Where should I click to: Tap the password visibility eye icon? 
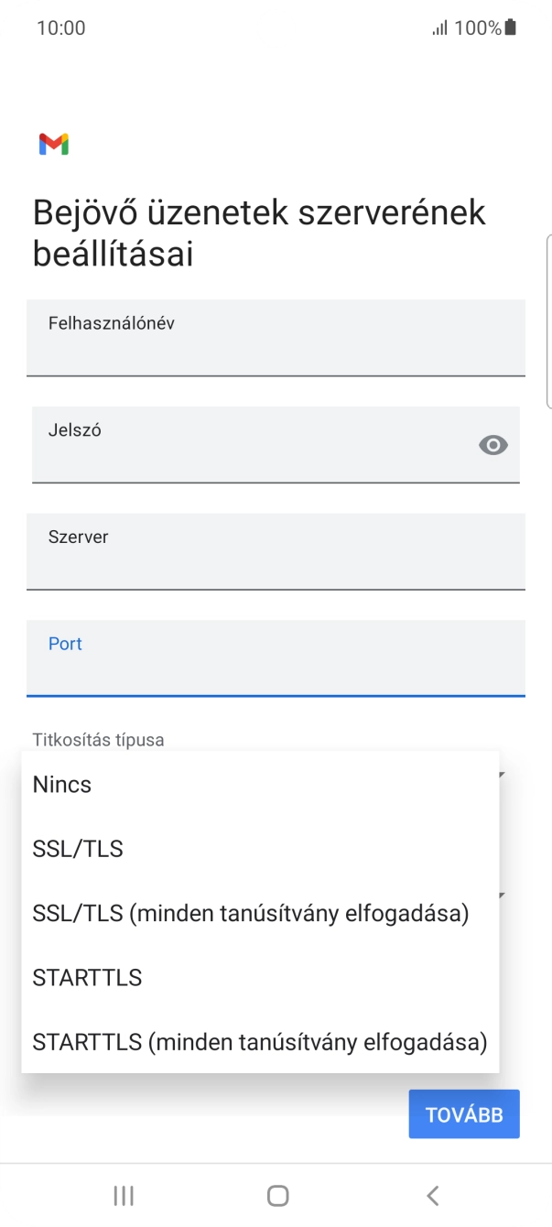point(493,445)
